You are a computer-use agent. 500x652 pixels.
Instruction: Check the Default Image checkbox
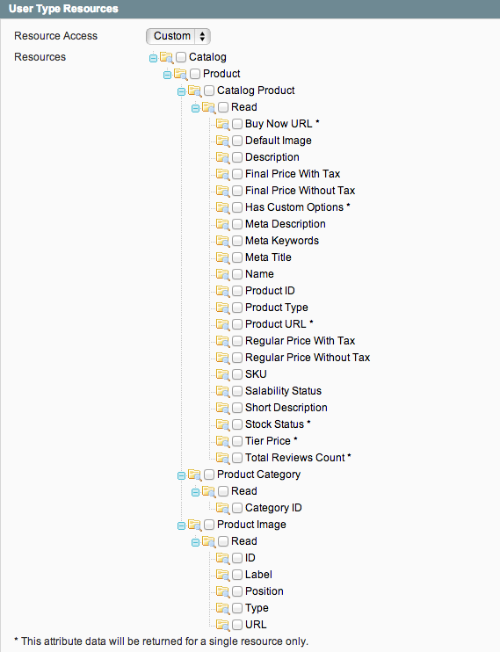pos(237,141)
